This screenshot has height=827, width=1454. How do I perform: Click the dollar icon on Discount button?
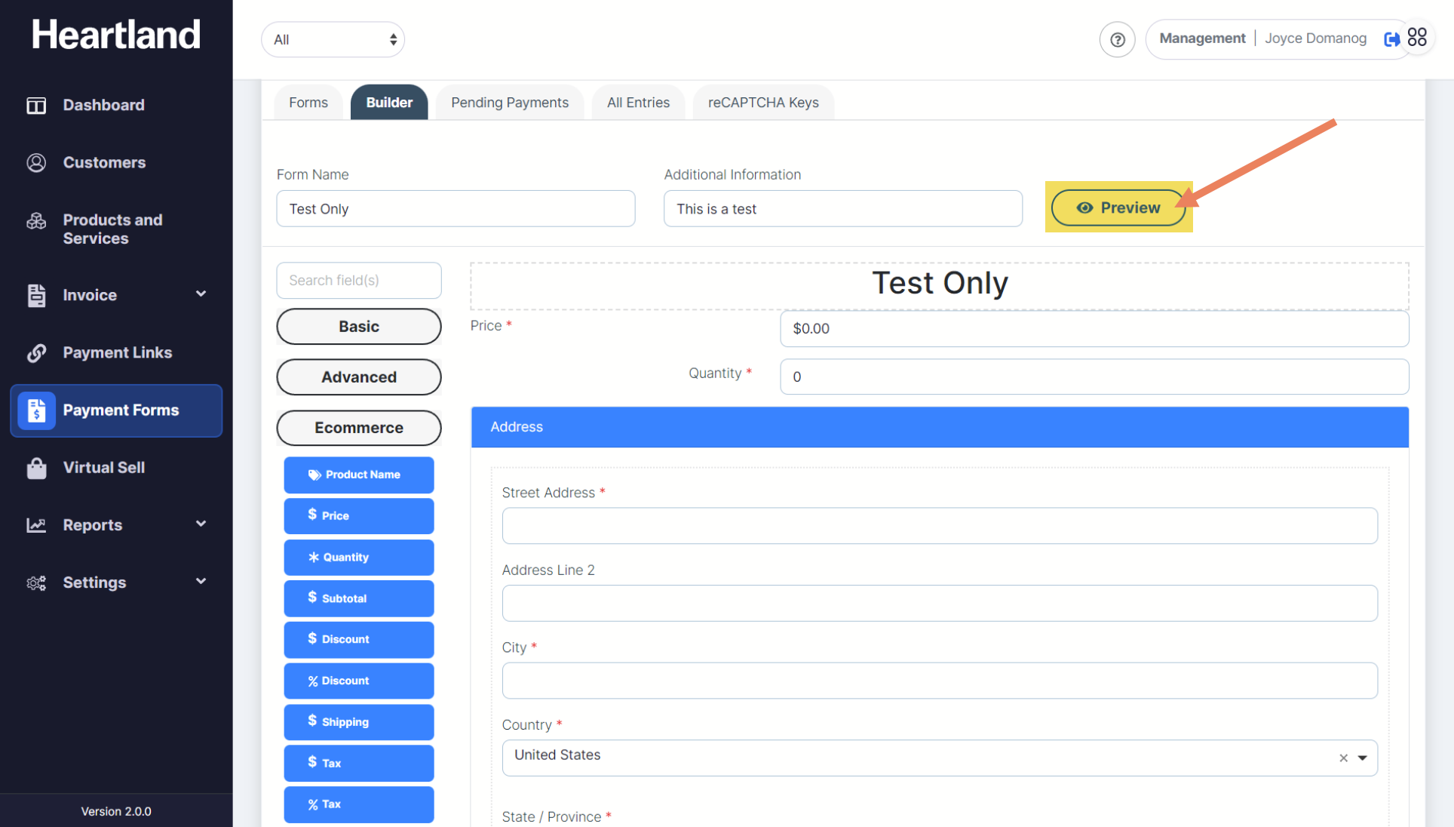click(x=312, y=638)
